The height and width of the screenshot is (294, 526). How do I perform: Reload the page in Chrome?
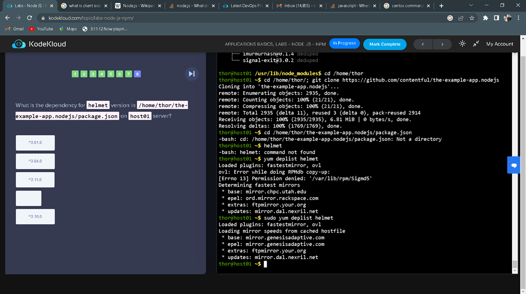(x=30, y=18)
